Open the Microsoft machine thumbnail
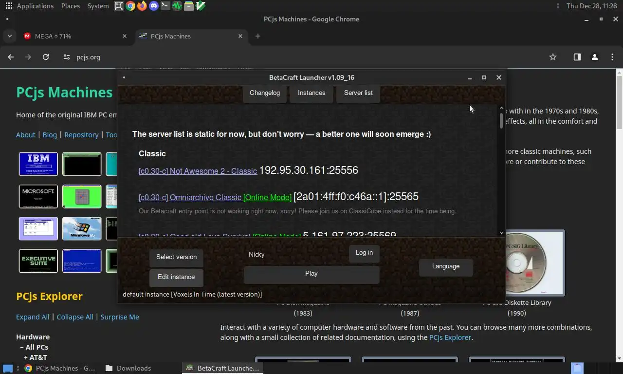 [x=38, y=196]
